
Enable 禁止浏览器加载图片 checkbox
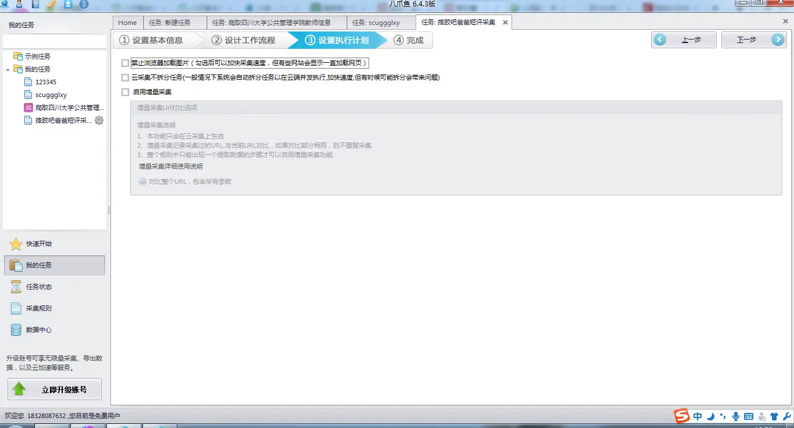[126, 63]
